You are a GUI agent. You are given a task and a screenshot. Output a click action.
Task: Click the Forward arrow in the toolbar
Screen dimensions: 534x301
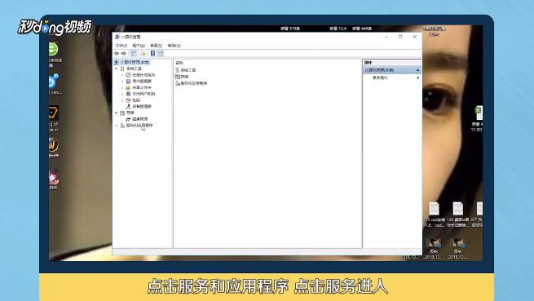[x=124, y=54]
